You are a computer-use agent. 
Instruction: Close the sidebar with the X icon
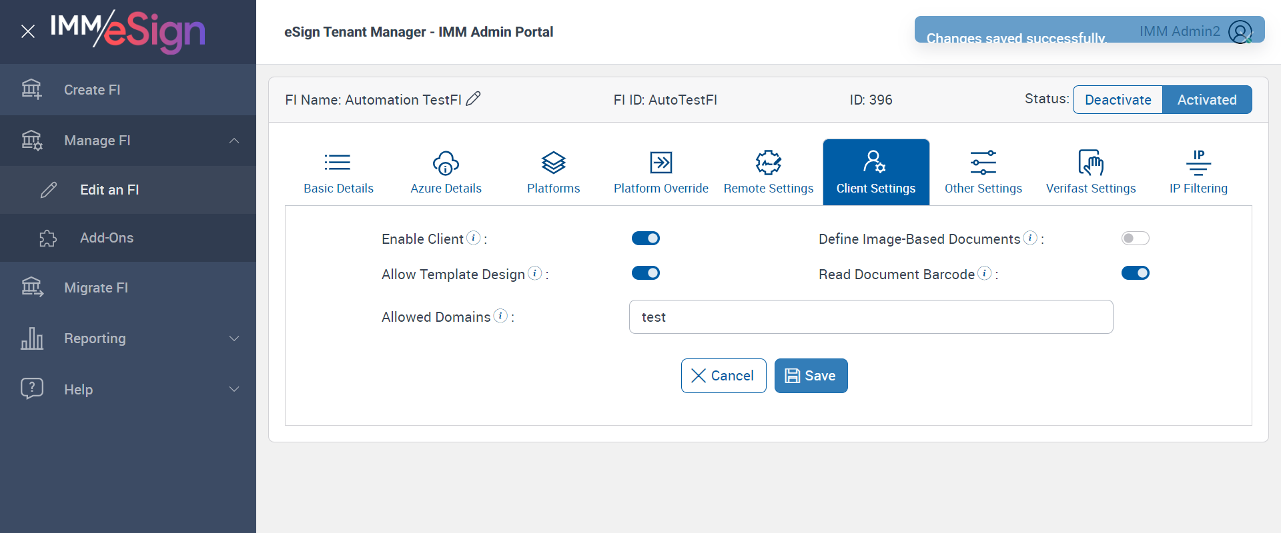[x=28, y=31]
